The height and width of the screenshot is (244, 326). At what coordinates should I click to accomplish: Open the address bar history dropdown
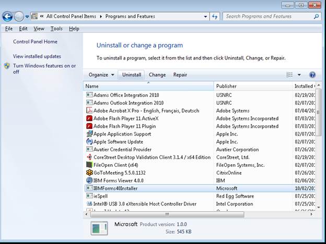click(205, 16)
